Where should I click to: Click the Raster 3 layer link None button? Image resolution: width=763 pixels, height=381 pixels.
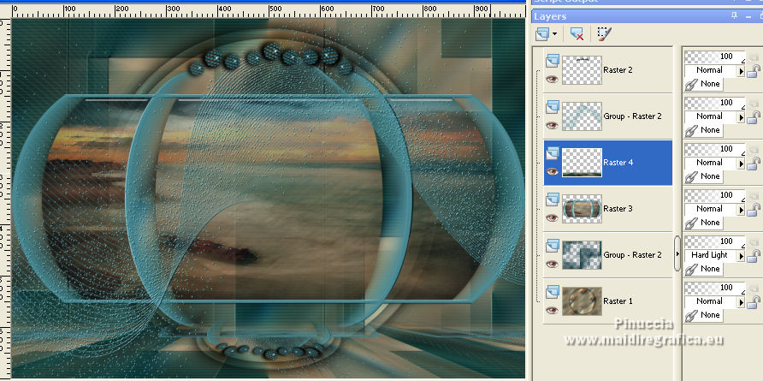pos(704,223)
